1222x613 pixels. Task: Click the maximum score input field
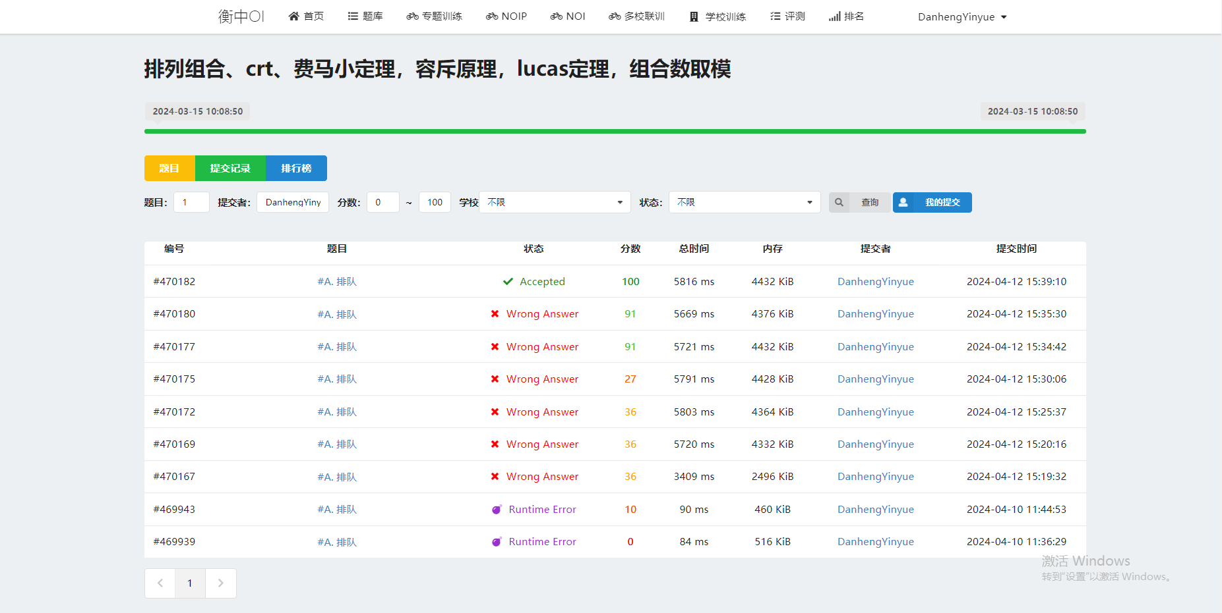435,202
